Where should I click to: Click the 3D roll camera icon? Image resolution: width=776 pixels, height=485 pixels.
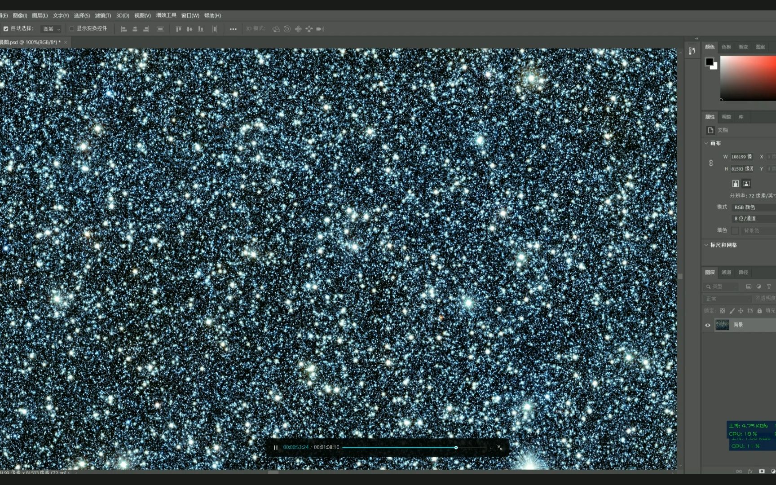[287, 29]
